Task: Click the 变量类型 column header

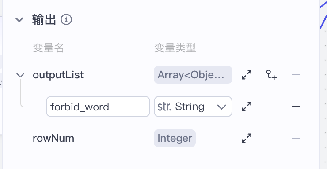Action: [x=175, y=48]
